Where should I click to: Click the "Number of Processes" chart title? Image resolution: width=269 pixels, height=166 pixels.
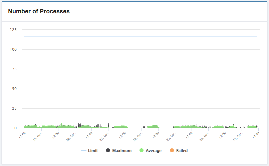[39, 11]
